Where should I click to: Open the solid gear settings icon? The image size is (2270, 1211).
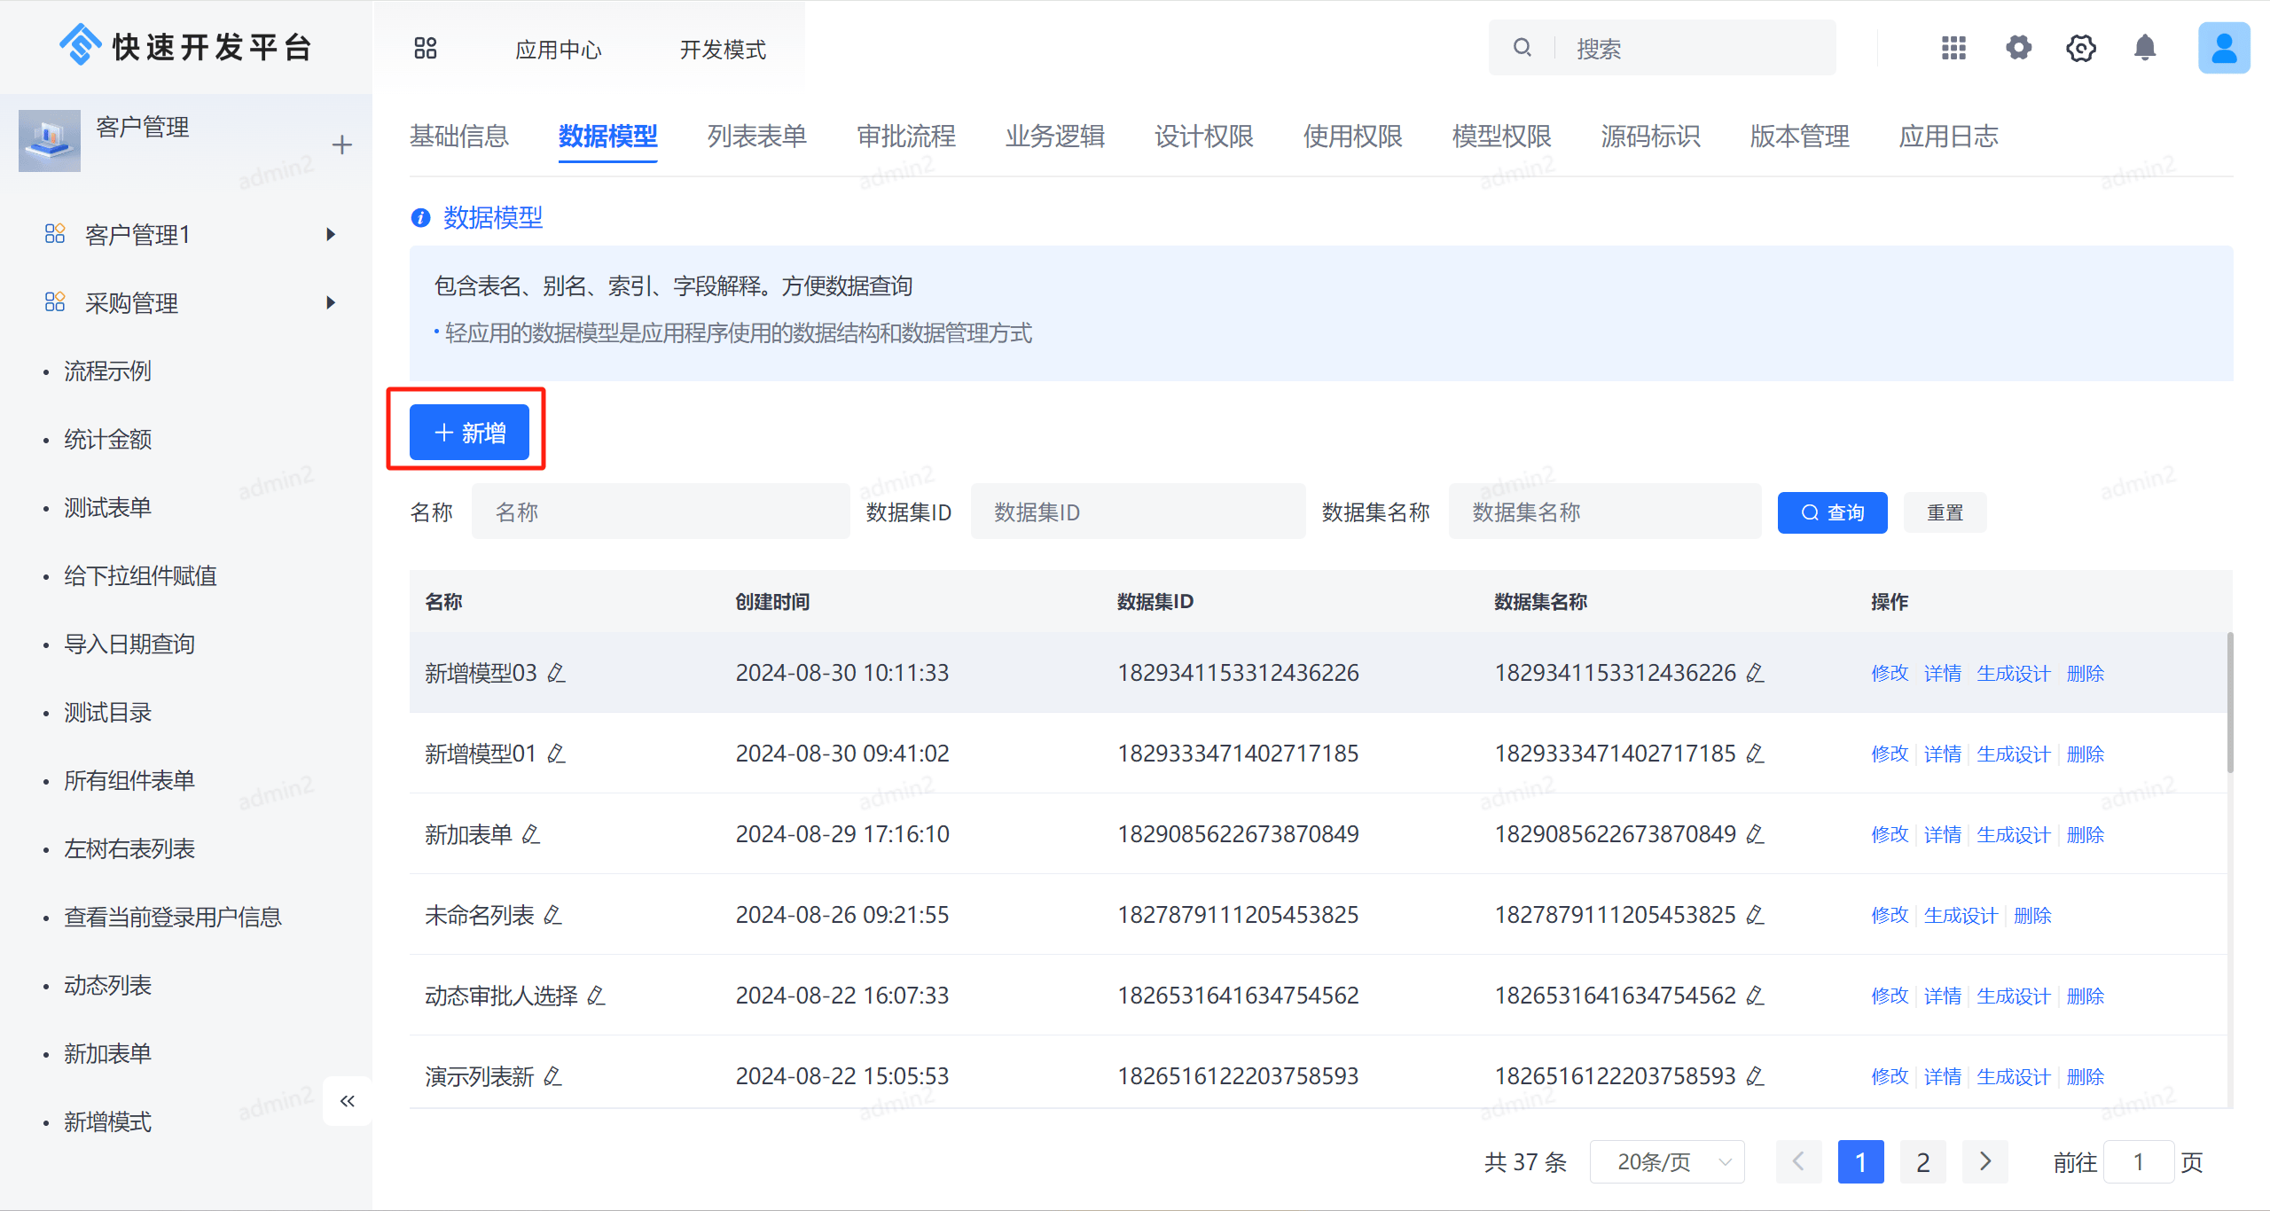click(x=2018, y=48)
